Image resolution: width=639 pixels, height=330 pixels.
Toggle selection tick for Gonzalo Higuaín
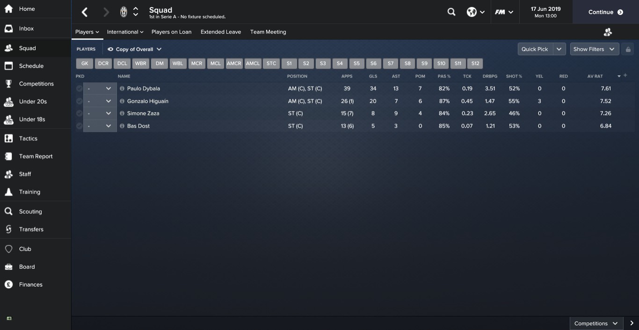pos(79,101)
